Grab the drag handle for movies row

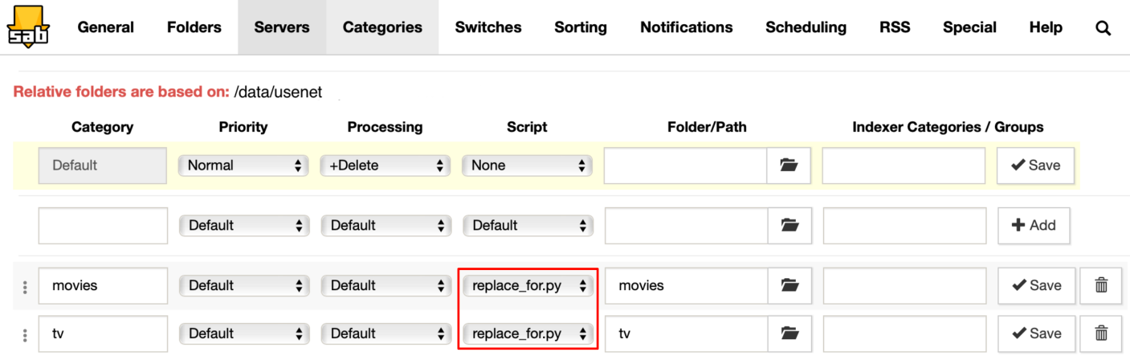(x=25, y=286)
